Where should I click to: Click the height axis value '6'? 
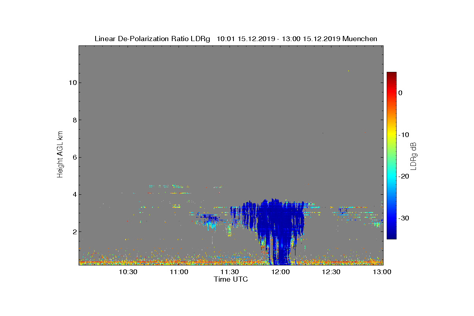(74, 157)
